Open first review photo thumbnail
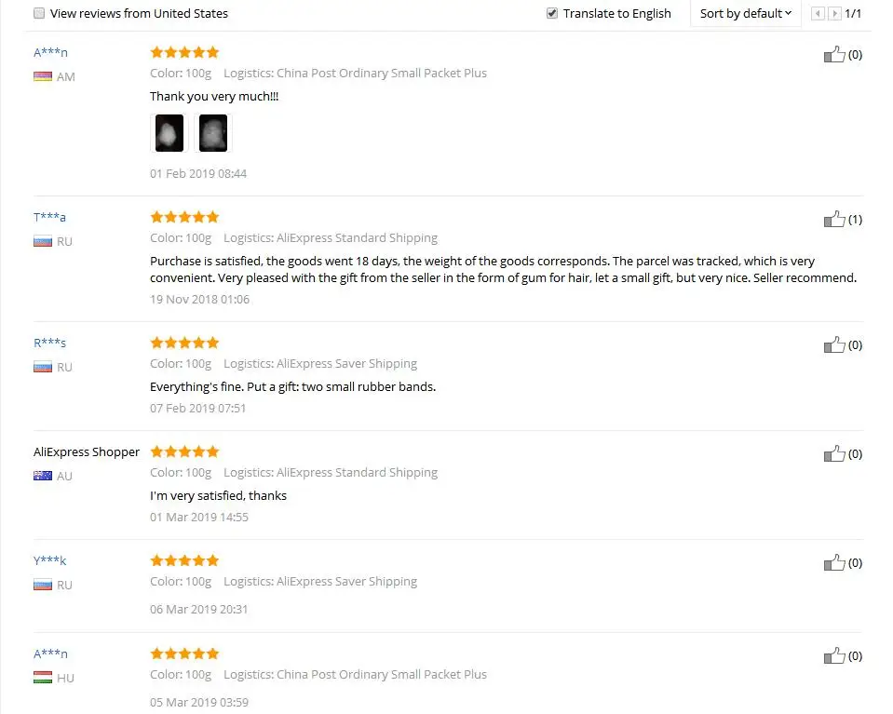This screenshot has height=714, width=893. tap(169, 133)
